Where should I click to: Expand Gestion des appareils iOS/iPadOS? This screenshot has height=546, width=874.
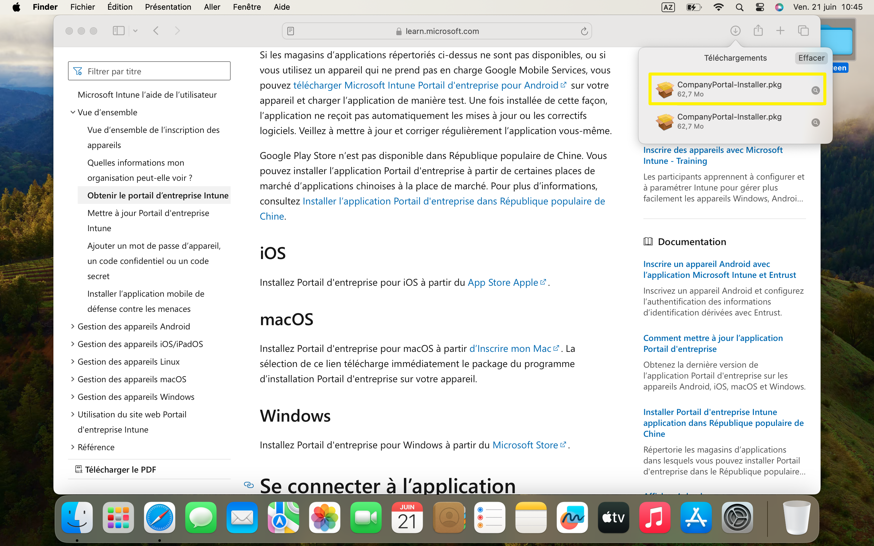click(73, 344)
